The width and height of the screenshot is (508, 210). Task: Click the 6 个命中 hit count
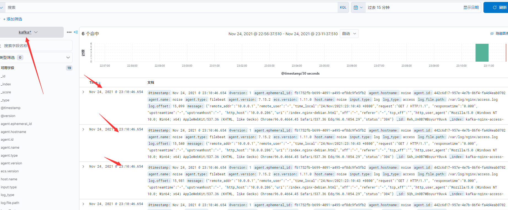tap(90, 34)
